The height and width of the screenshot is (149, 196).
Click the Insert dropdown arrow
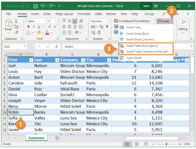click(x=172, y=21)
